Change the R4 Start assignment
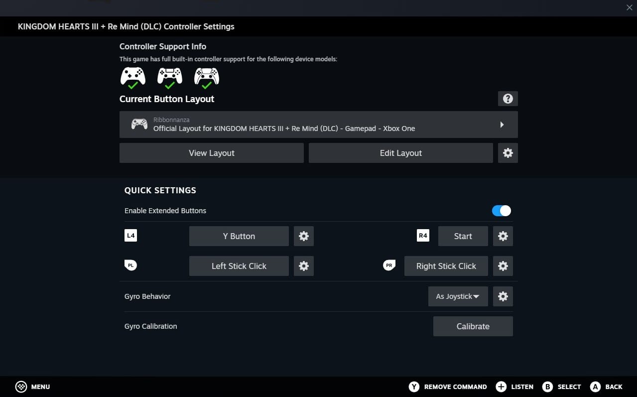The image size is (637, 397). 463,236
